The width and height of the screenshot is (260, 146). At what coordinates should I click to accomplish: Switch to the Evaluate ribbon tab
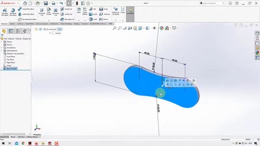[x=84, y=24]
